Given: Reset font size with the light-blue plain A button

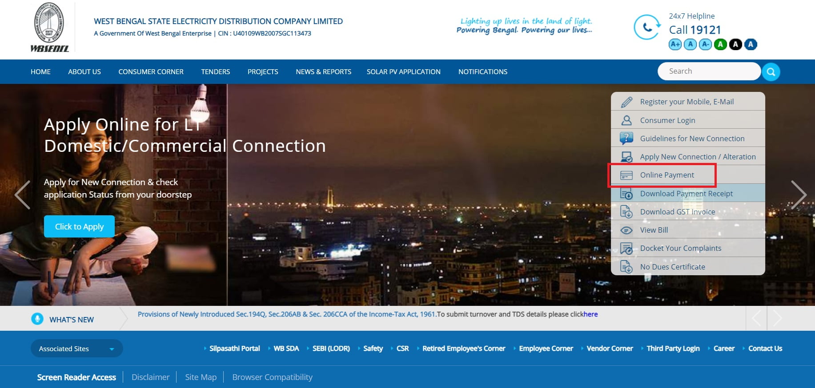Looking at the screenshot, I should (x=690, y=44).
